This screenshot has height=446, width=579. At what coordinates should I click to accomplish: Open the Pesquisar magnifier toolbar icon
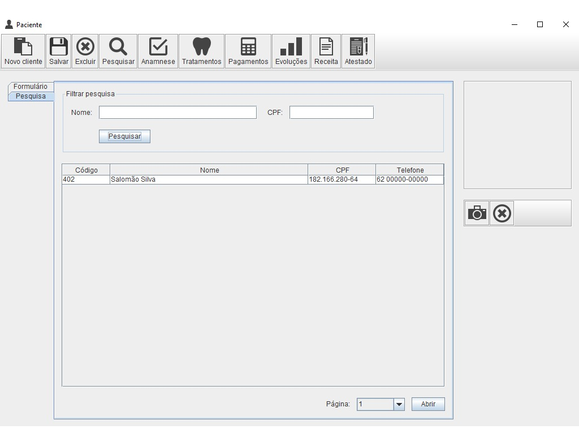[x=118, y=52]
